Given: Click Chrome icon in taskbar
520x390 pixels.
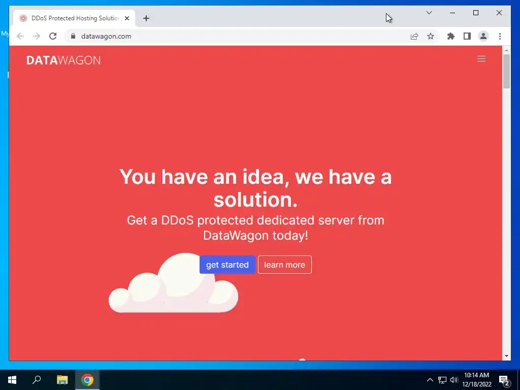Looking at the screenshot, I should click(87, 380).
